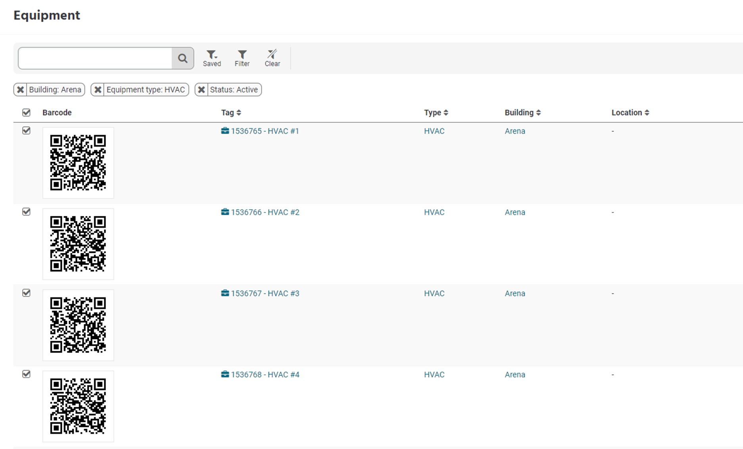Viewport: 743px width, 449px height.
Task: Open the Saved filters menu
Action: point(212,58)
